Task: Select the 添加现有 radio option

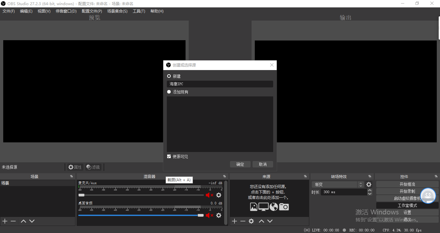Action: 169,92
